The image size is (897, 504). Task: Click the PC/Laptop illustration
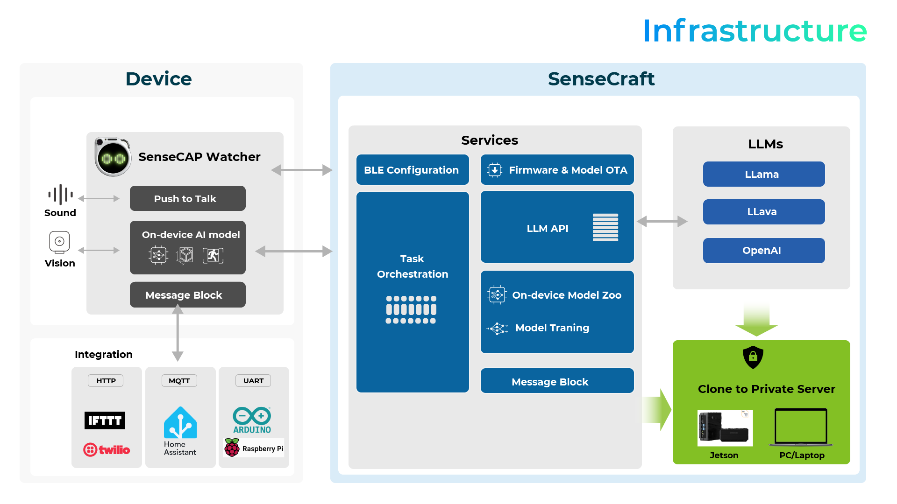click(x=801, y=427)
